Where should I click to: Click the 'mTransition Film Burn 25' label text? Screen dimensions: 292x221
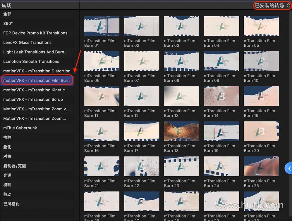pyautogui.click(x=260, y=183)
